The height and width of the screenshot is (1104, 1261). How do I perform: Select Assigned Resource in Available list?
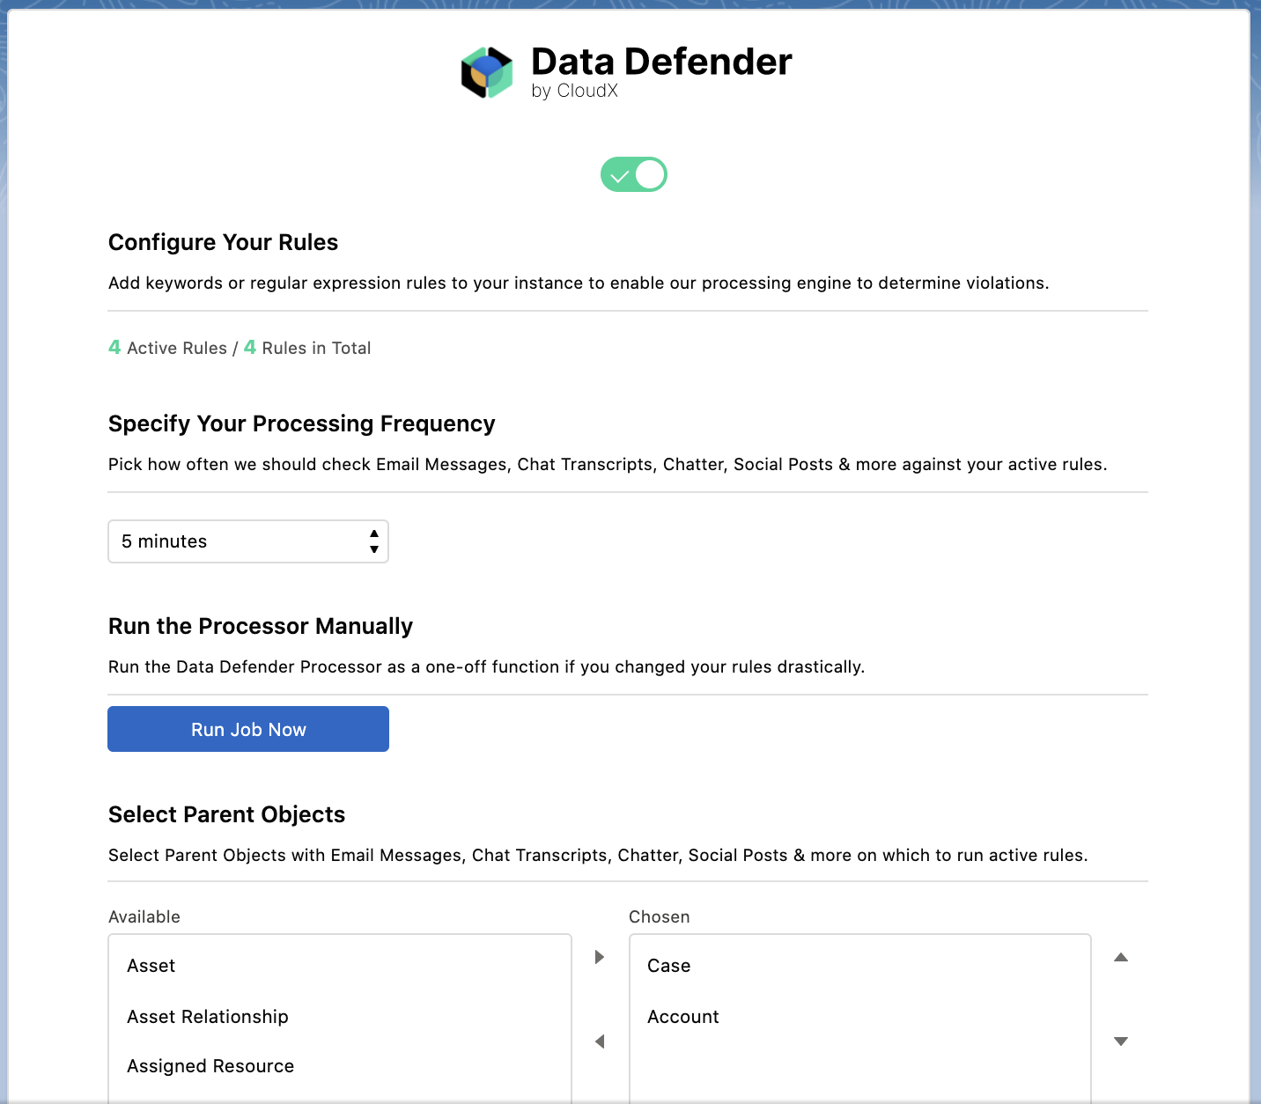pos(210,1066)
